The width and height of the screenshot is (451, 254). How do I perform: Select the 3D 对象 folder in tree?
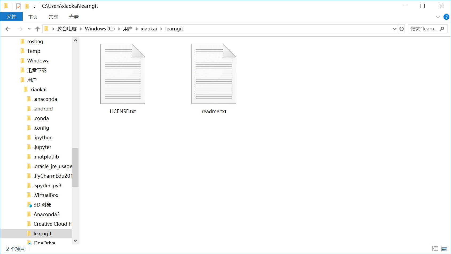coord(42,205)
